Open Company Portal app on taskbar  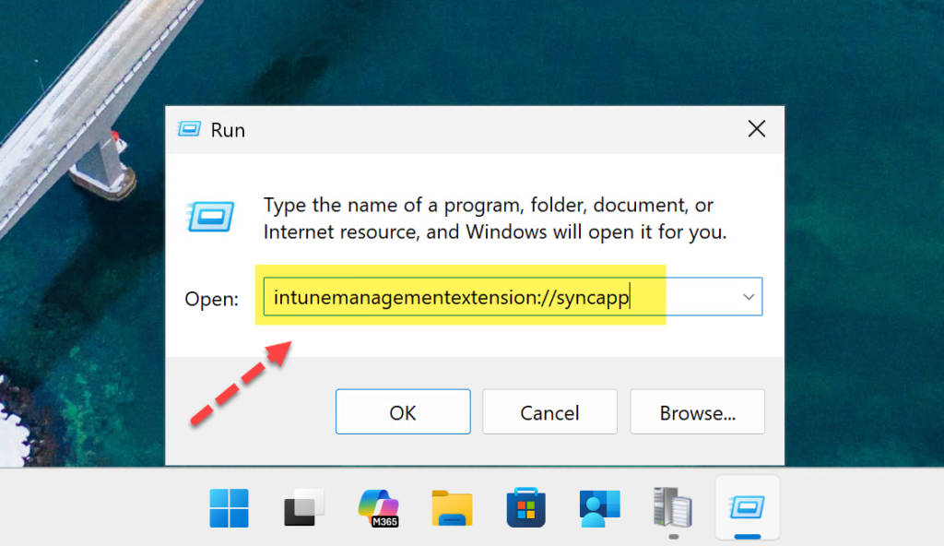click(599, 508)
